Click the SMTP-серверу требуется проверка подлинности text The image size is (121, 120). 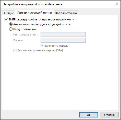(x=41, y=19)
